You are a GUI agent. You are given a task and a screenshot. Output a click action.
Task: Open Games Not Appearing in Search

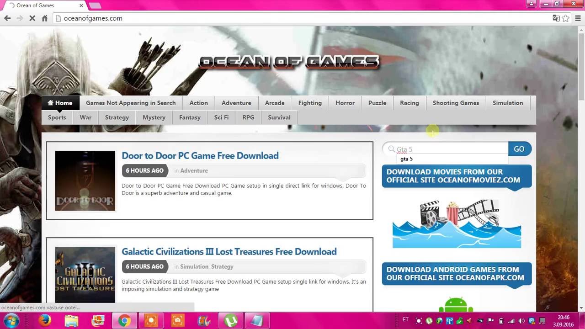click(131, 103)
